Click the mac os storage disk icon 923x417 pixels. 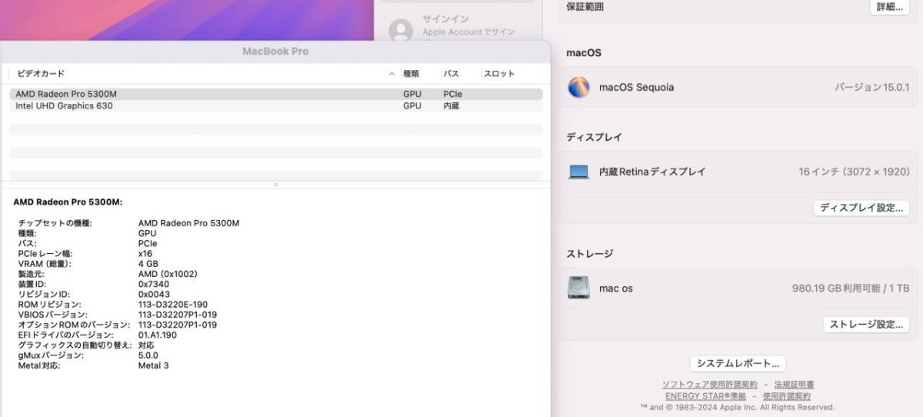point(578,288)
